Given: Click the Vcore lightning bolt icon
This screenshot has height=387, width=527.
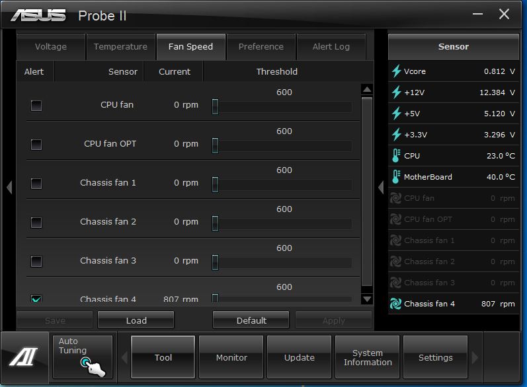Looking at the screenshot, I should point(397,71).
